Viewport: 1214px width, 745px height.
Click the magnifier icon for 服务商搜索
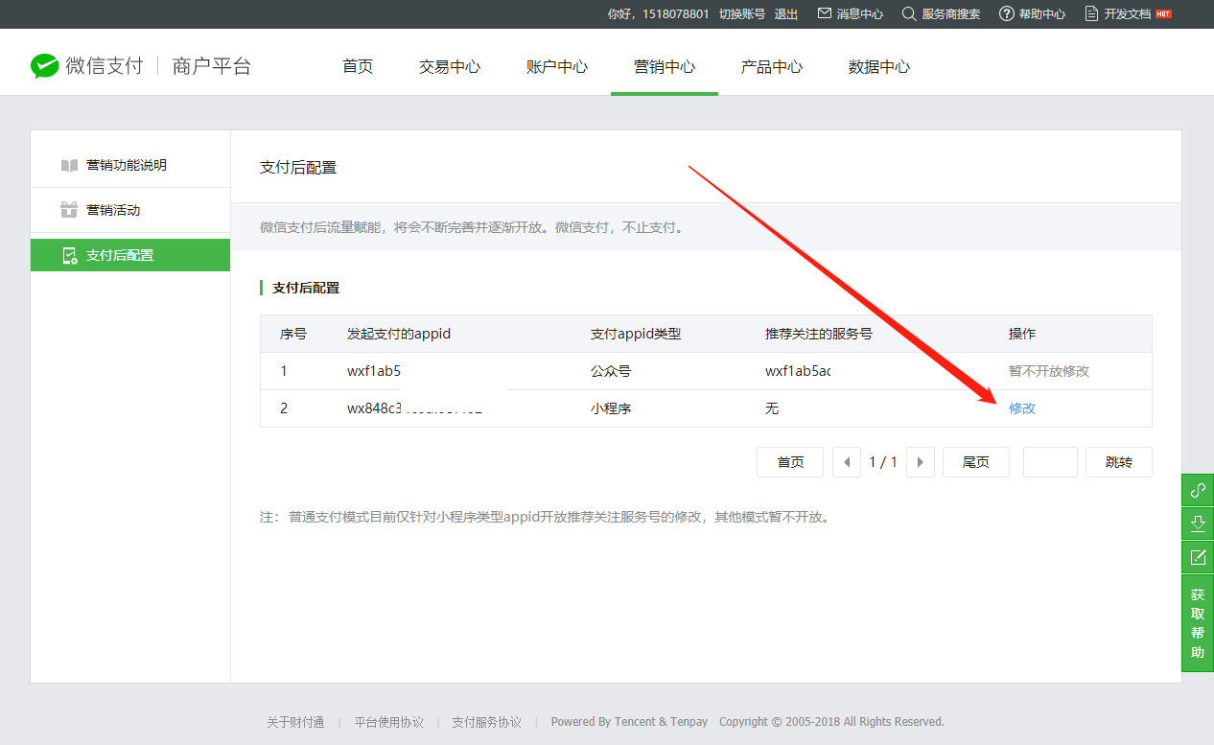(x=909, y=13)
